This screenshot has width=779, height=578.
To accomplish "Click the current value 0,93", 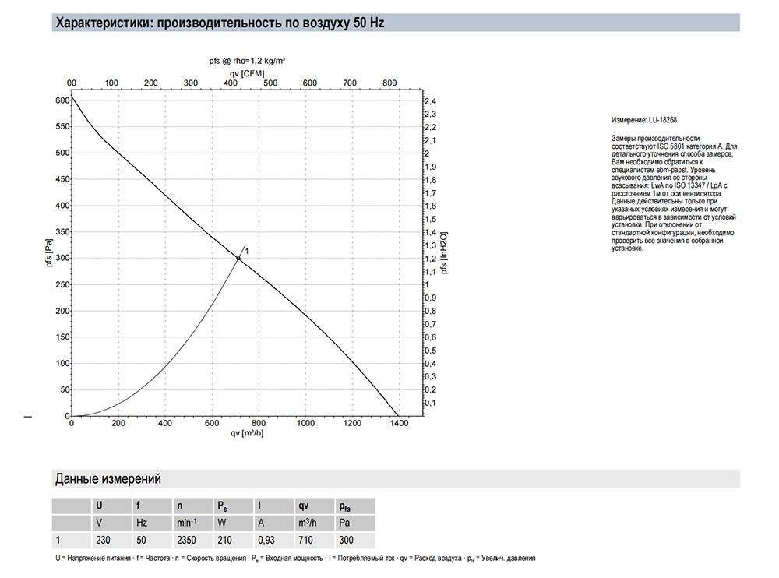I will point(267,540).
